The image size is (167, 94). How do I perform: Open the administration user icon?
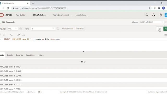pyautogui.click(x=154, y=15)
